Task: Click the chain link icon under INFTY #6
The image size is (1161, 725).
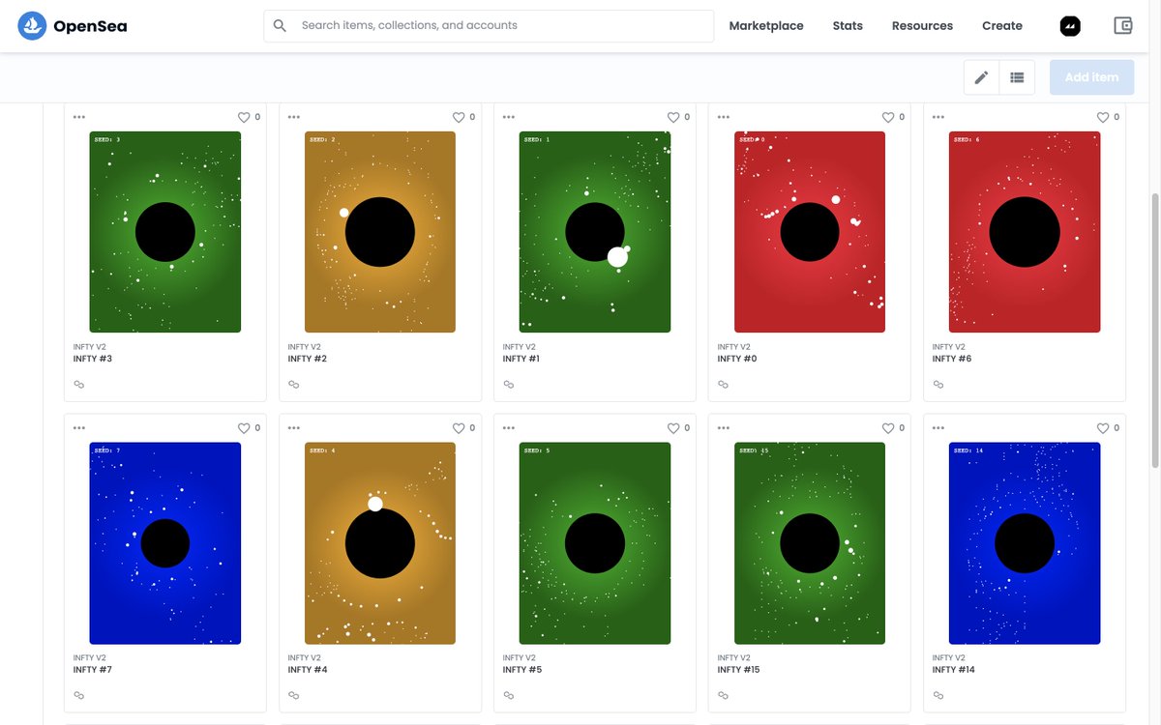Action: pyautogui.click(x=938, y=384)
